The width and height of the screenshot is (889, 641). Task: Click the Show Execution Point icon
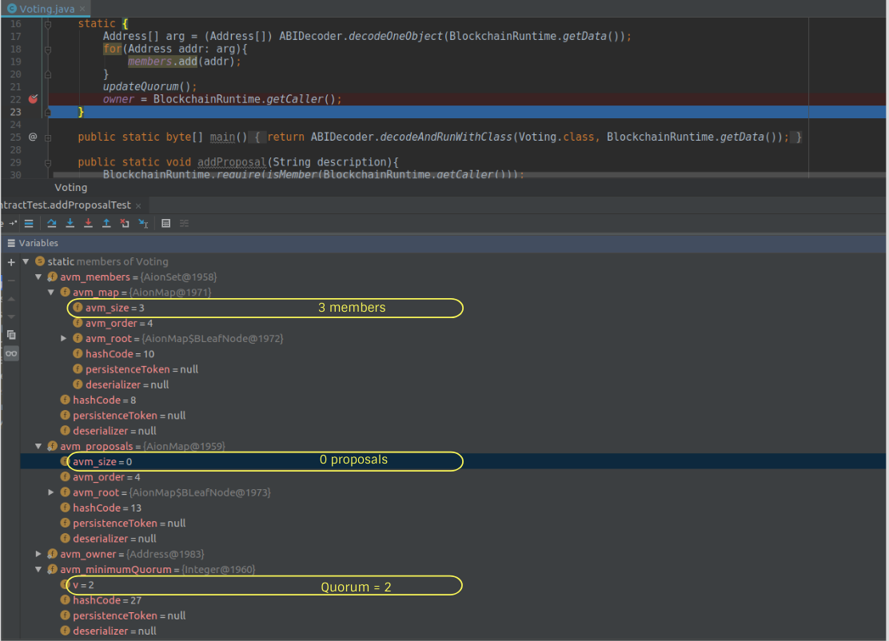pyautogui.click(x=29, y=223)
